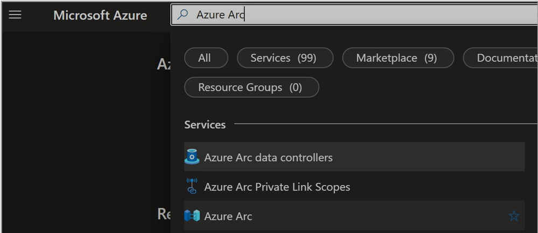
Task: Open Azure Arc Private Link Scopes result
Action: pyautogui.click(x=354, y=186)
